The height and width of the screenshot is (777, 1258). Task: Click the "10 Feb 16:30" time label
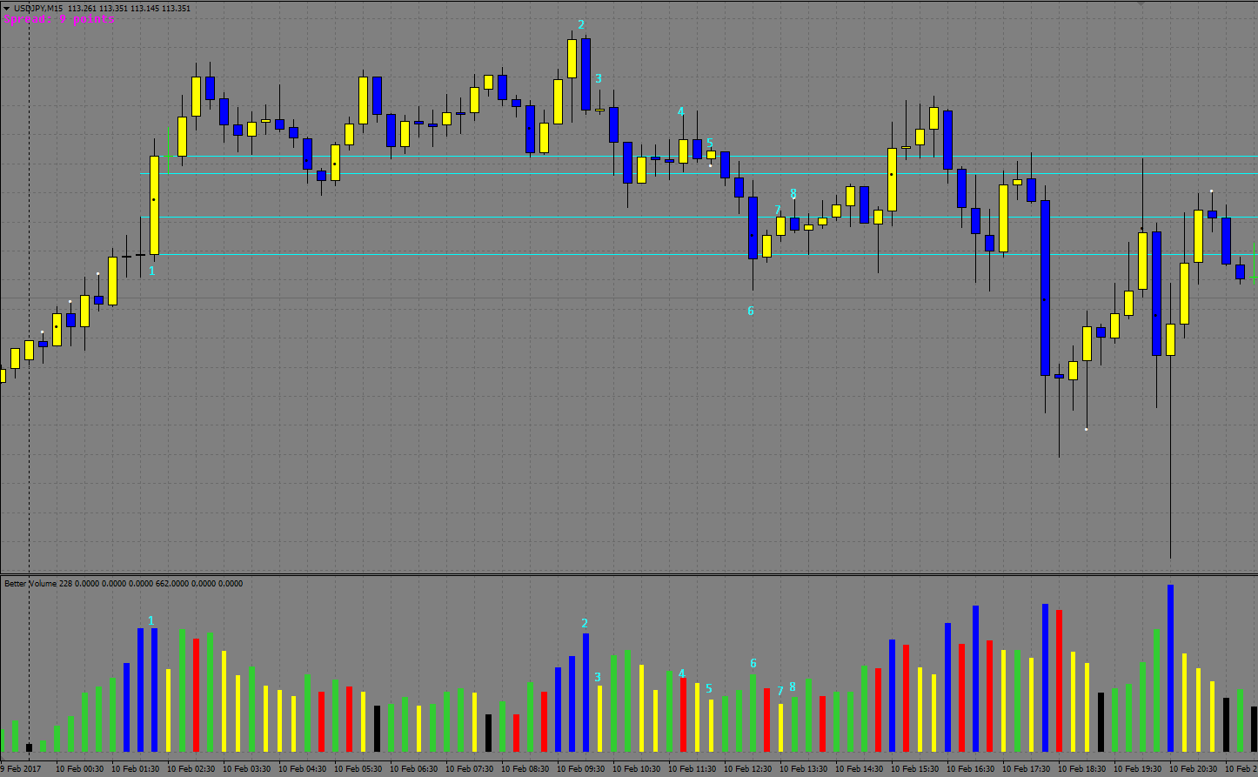click(x=970, y=769)
